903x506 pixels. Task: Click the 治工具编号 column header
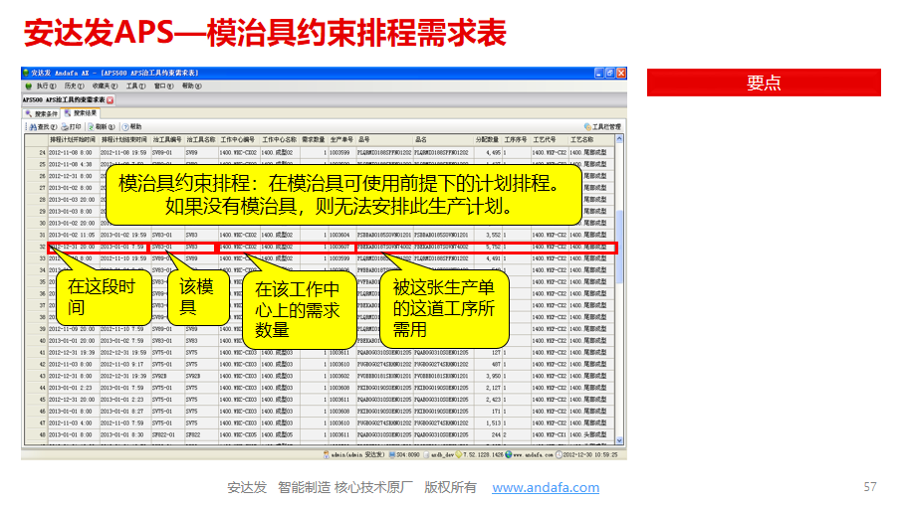pyautogui.click(x=167, y=140)
